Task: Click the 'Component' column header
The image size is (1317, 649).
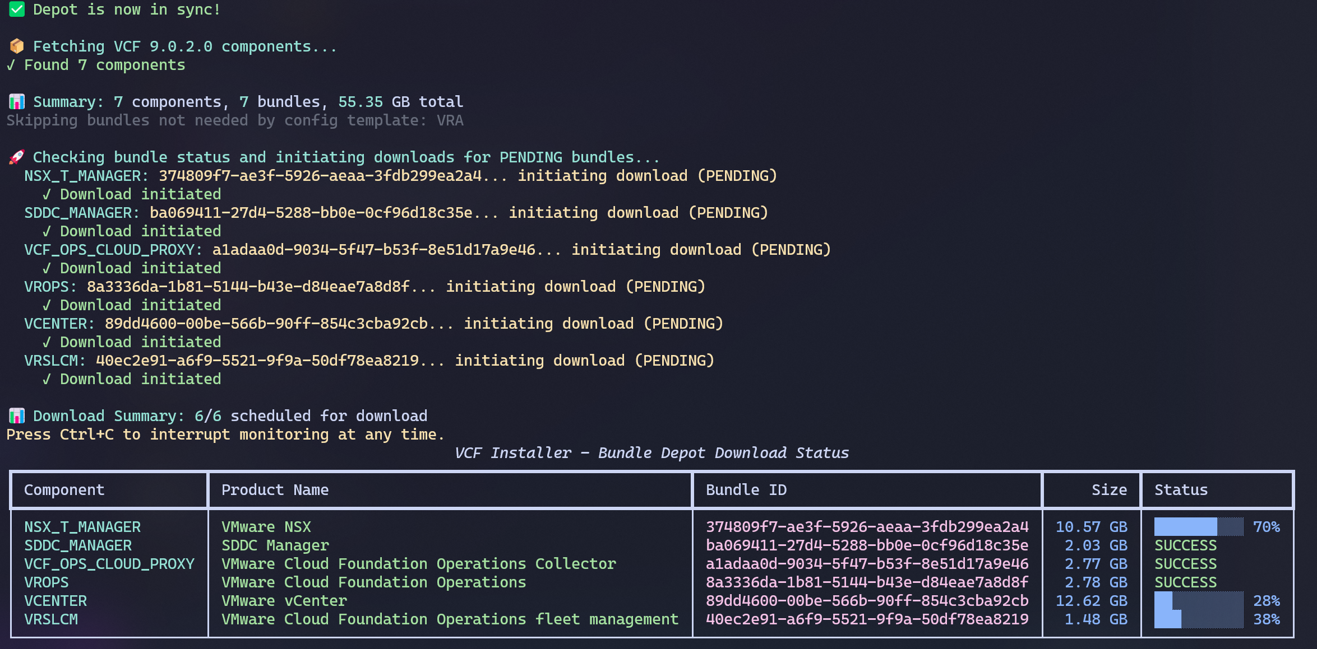Action: (64, 490)
